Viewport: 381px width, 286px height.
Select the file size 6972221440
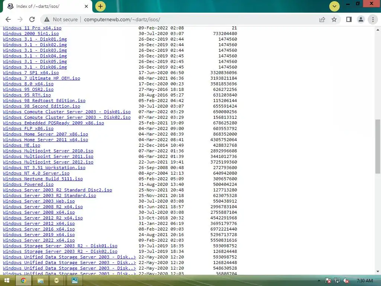click(x=224, y=229)
